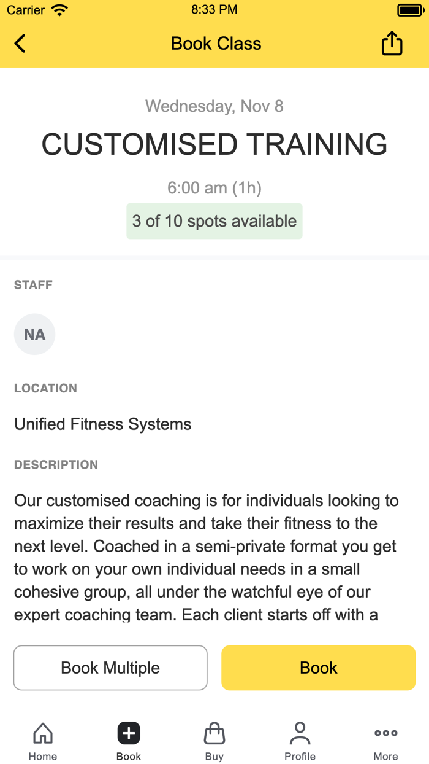This screenshot has width=429, height=764.
Task: Tap the Book Multiple button
Action: pyautogui.click(x=110, y=668)
